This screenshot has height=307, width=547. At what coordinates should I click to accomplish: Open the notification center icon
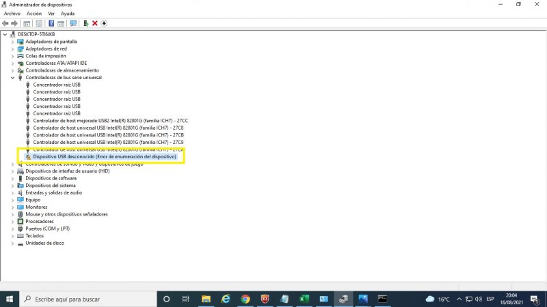[x=535, y=299]
